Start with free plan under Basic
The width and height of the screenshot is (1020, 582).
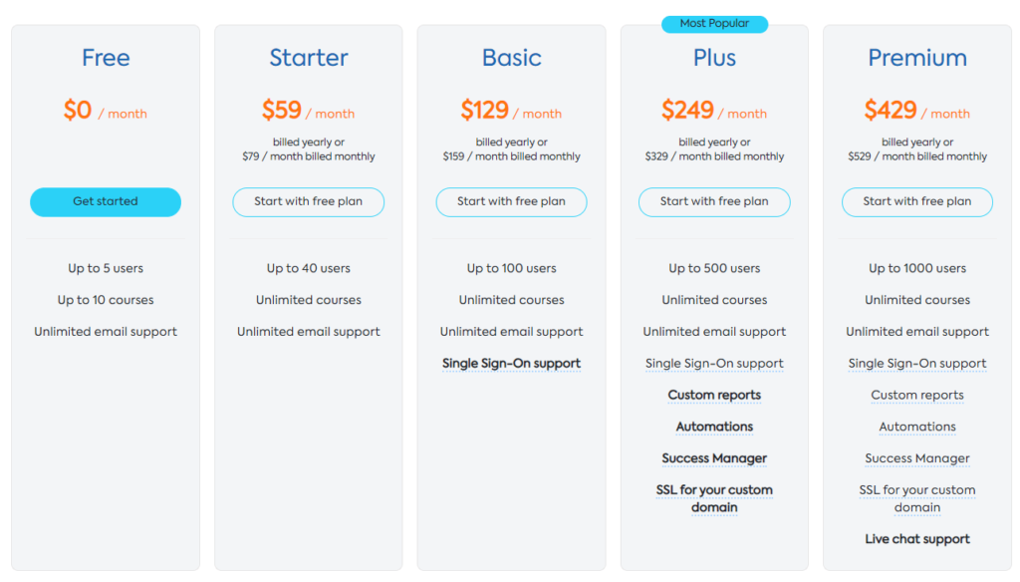(511, 201)
